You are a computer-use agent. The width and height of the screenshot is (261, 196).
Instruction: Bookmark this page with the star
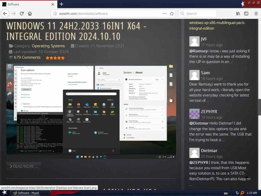point(172,14)
